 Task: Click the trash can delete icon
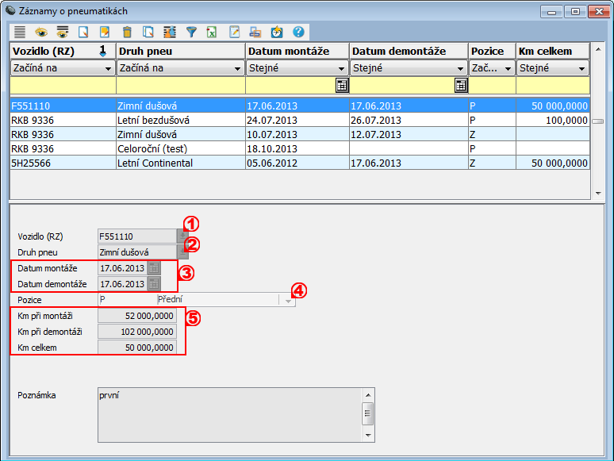point(127,33)
